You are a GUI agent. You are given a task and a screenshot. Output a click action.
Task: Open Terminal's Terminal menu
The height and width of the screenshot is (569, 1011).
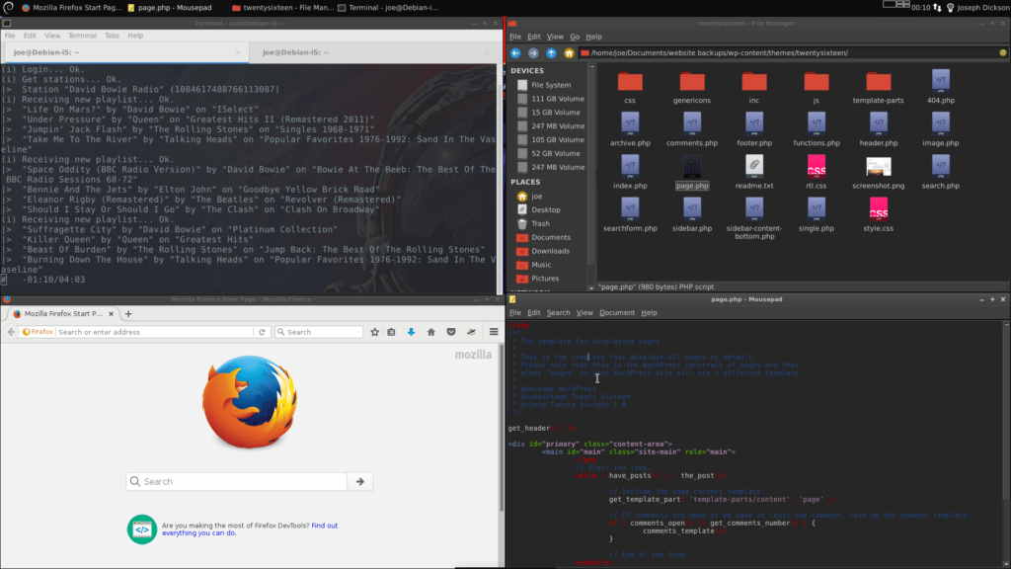(x=82, y=36)
